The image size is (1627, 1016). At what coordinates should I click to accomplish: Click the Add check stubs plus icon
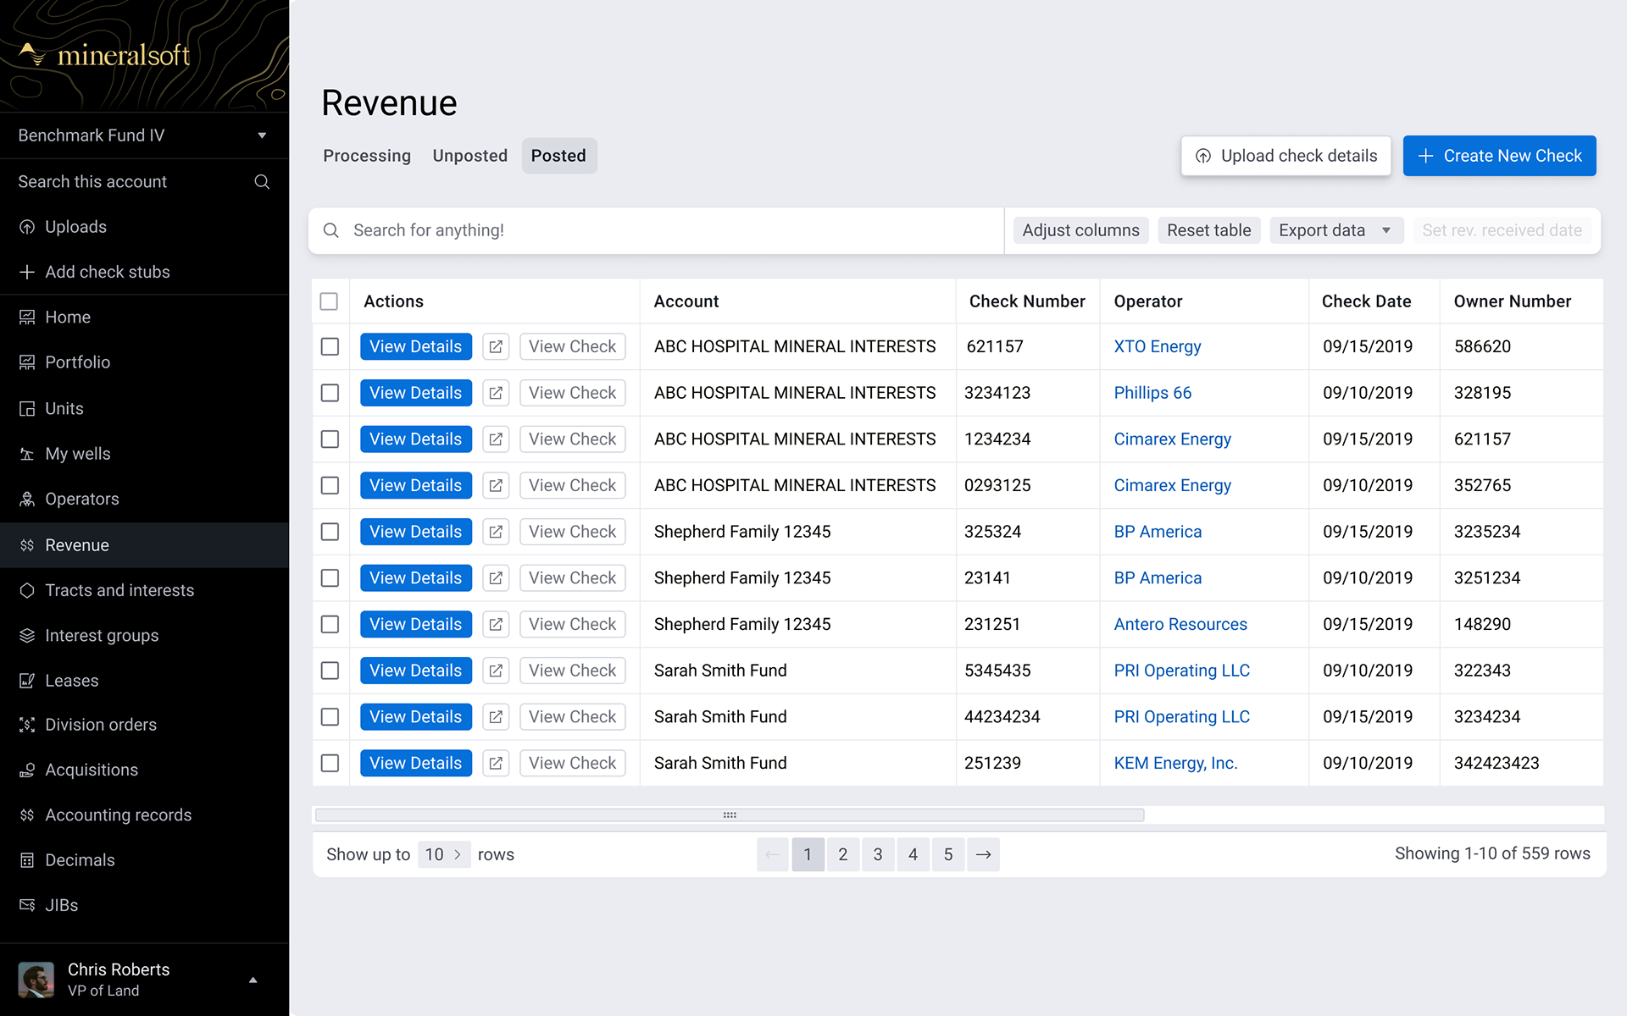point(27,272)
